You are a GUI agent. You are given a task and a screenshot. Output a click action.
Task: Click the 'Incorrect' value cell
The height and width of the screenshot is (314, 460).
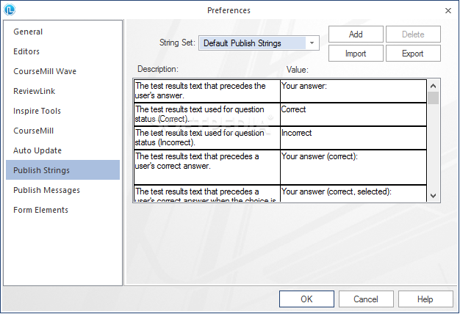point(353,137)
